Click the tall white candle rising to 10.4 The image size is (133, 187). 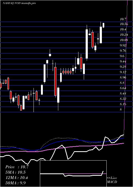[87, 44]
